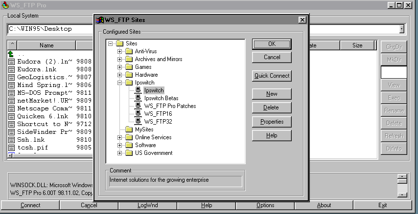Screen dimensions: 418x214
Task: Click the local path field C:\WIN95\Desktop
Action: pyautogui.click(x=50, y=29)
